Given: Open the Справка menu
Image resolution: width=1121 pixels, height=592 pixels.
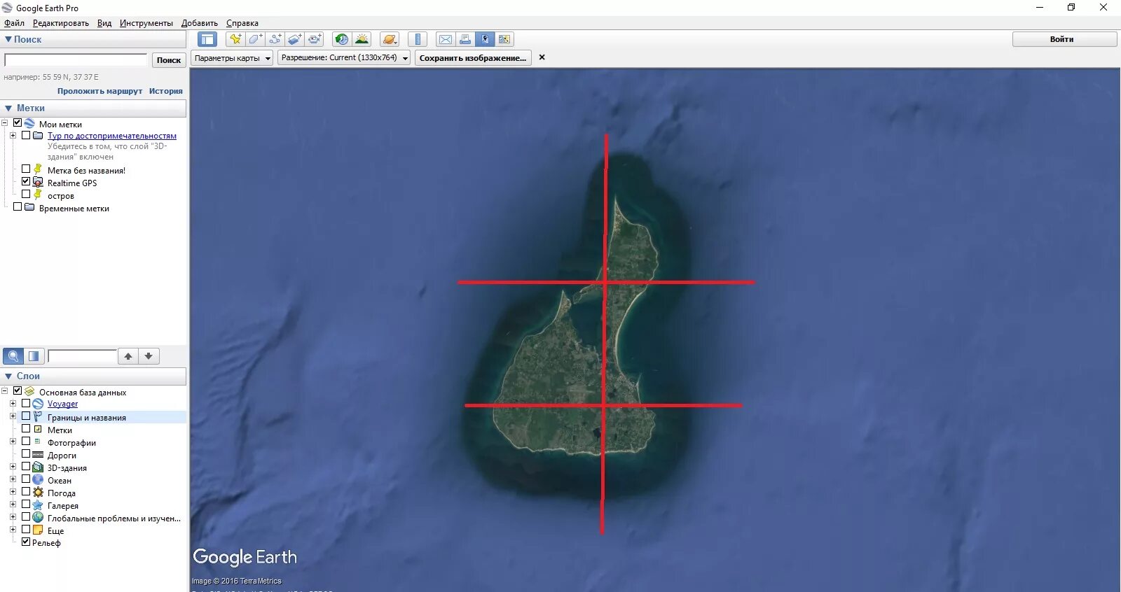Looking at the screenshot, I should 242,23.
